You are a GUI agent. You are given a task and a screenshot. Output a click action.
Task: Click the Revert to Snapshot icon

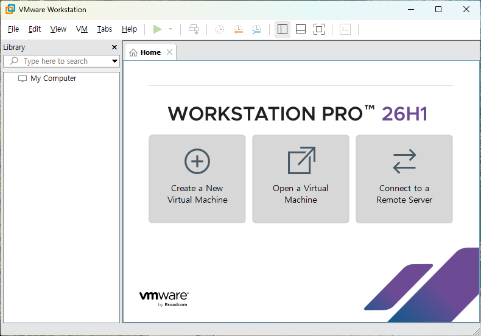pos(238,29)
